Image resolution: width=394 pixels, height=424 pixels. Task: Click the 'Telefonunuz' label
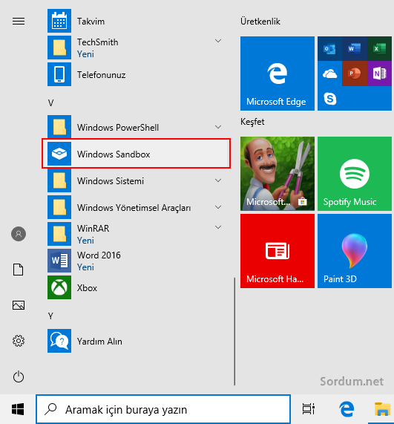[102, 75]
